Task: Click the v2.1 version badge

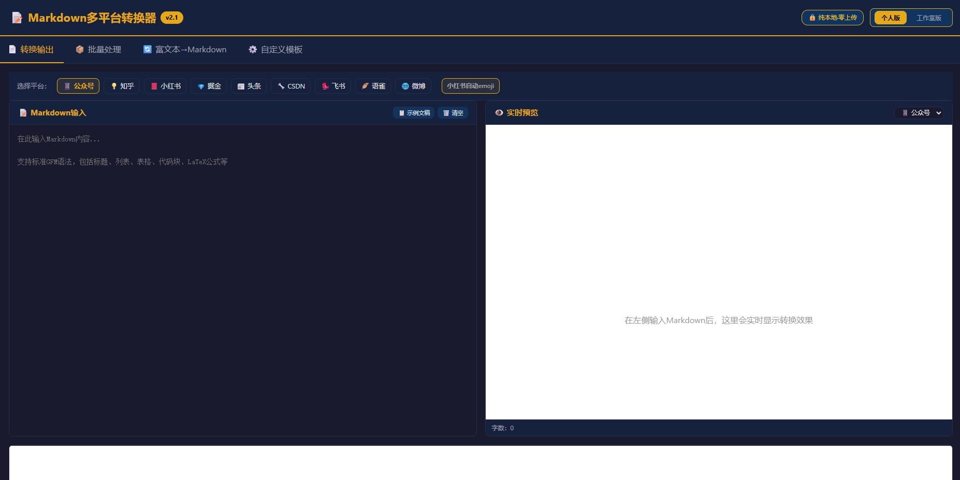Action: point(172,18)
